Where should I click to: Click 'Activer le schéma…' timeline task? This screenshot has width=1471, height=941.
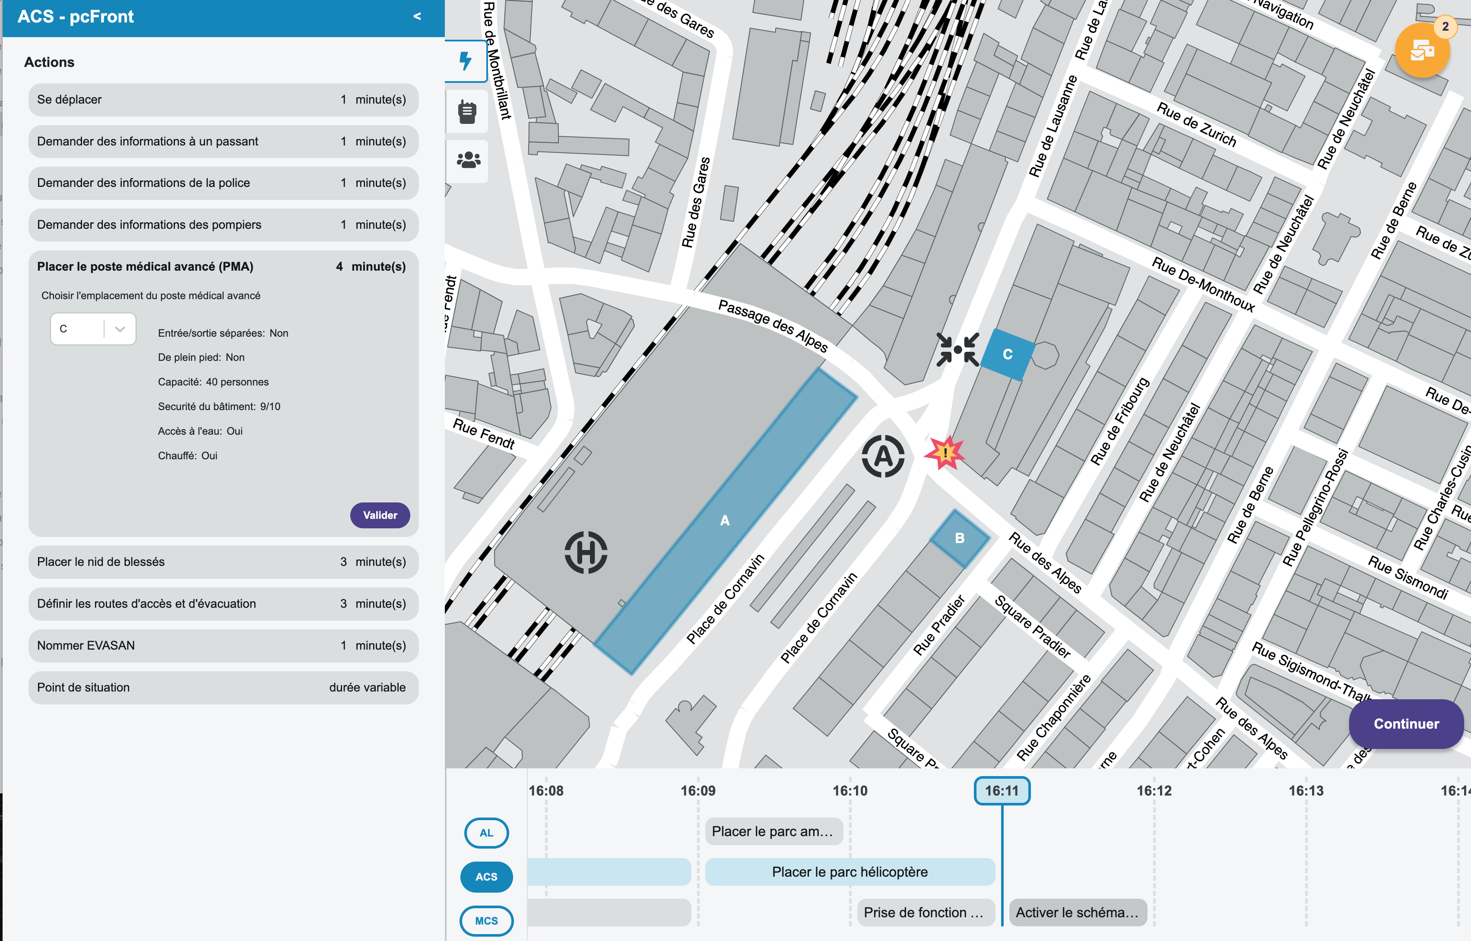tap(1078, 912)
